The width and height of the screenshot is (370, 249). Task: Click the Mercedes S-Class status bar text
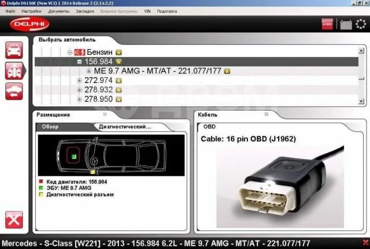pyautogui.click(x=156, y=243)
